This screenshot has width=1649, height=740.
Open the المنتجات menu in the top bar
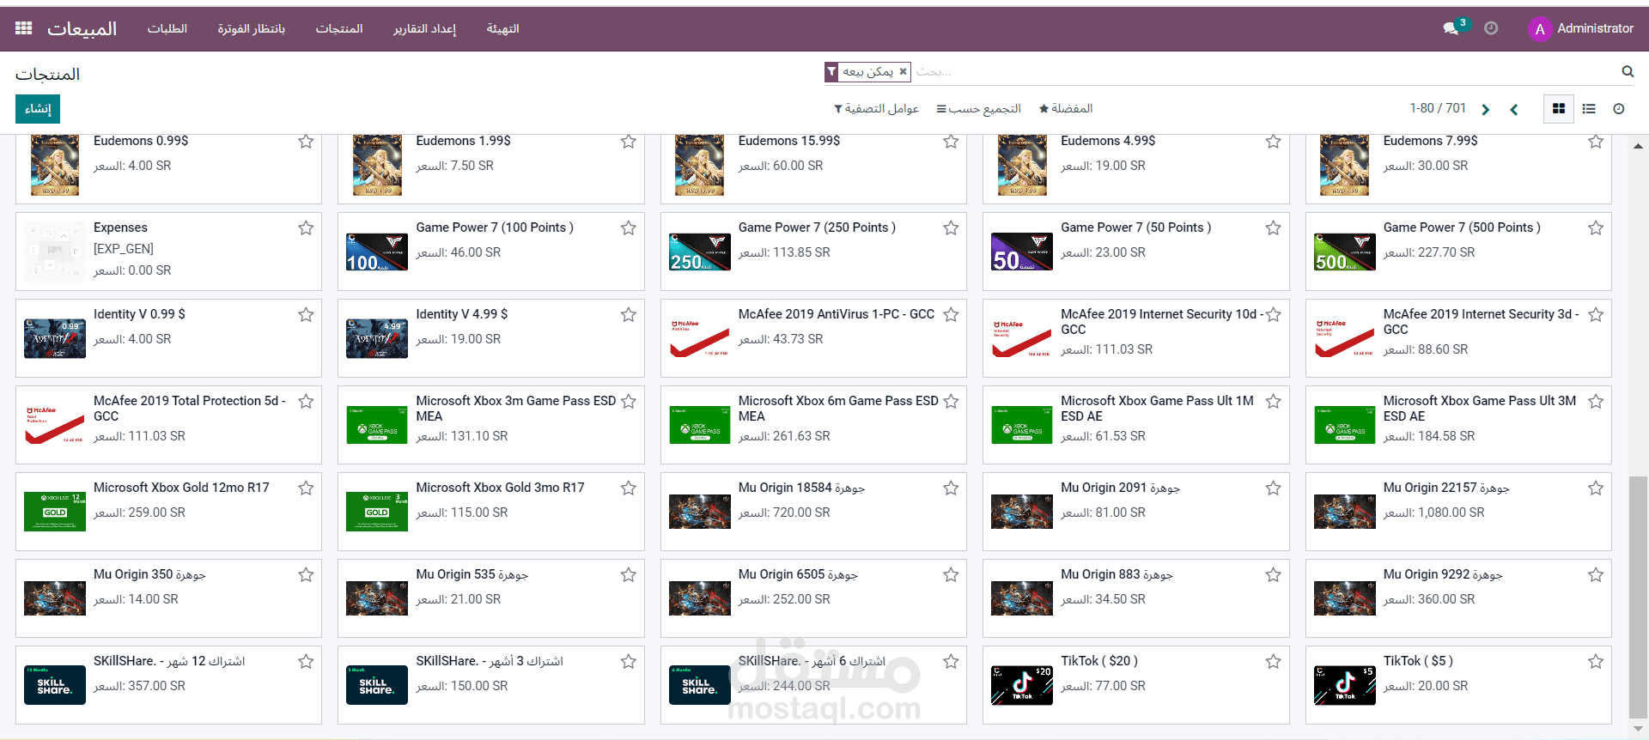pyautogui.click(x=339, y=28)
